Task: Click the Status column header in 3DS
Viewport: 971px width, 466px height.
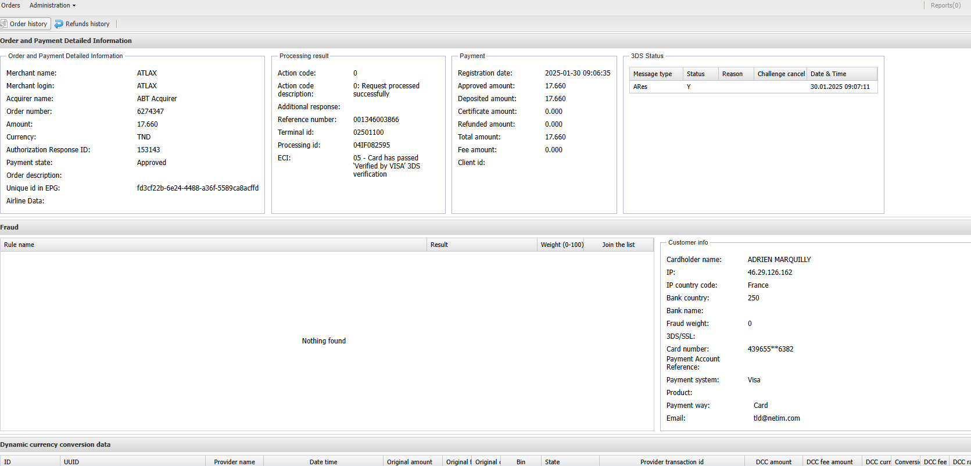Action: (x=696, y=74)
